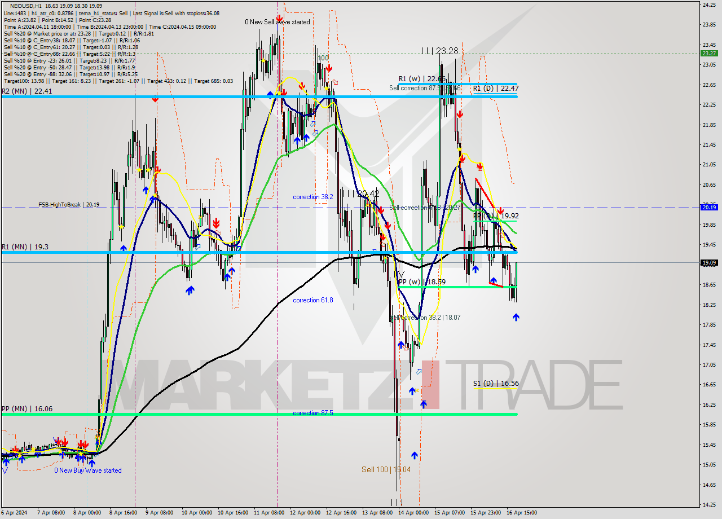Click the 'correction 38.2' label
Screen dimensions: 722x519
(x=313, y=197)
